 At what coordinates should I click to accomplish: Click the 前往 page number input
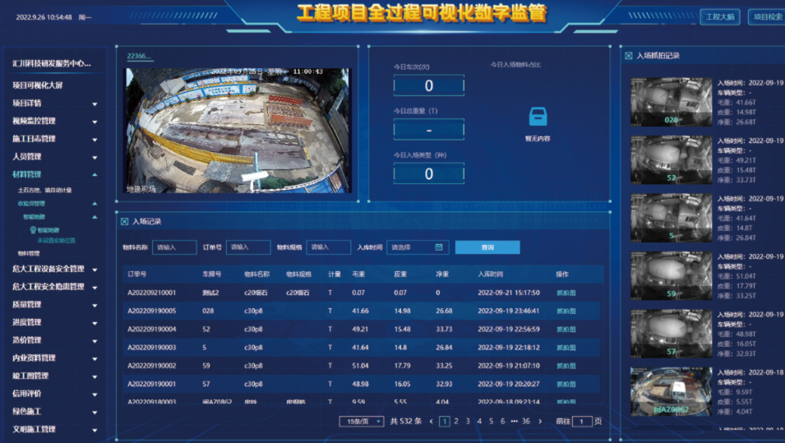582,422
